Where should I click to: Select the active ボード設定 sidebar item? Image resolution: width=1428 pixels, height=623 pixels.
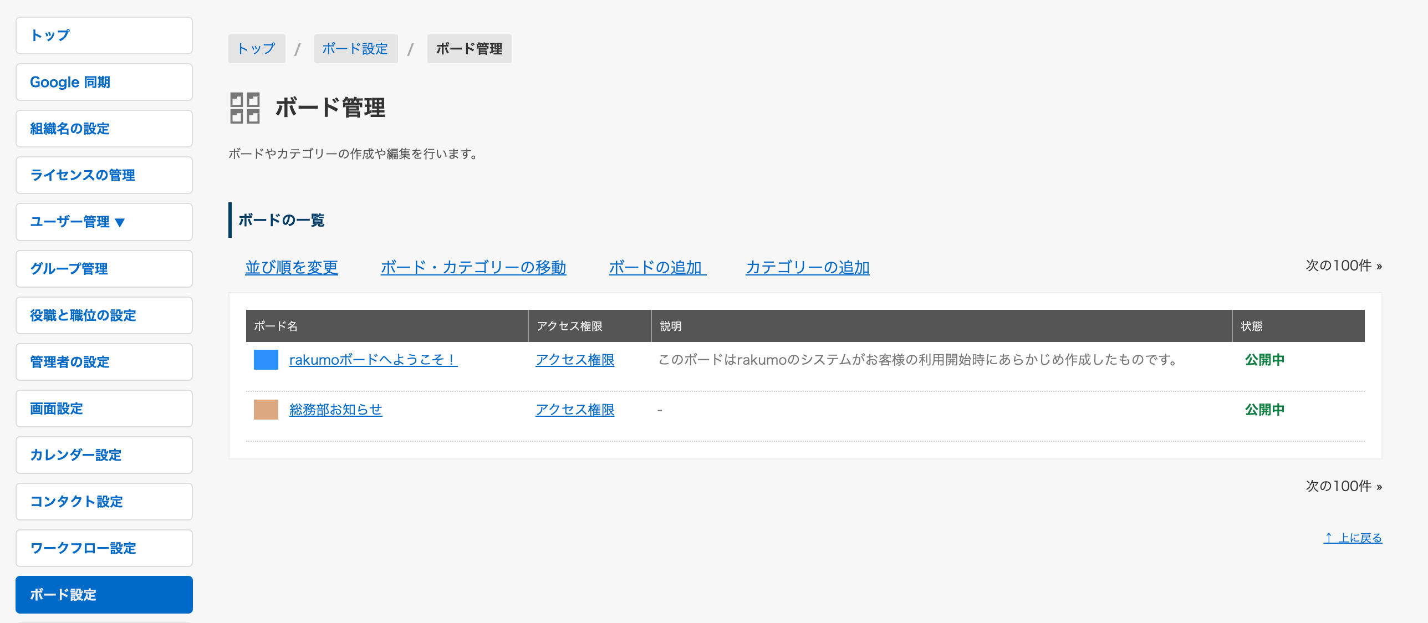[104, 595]
